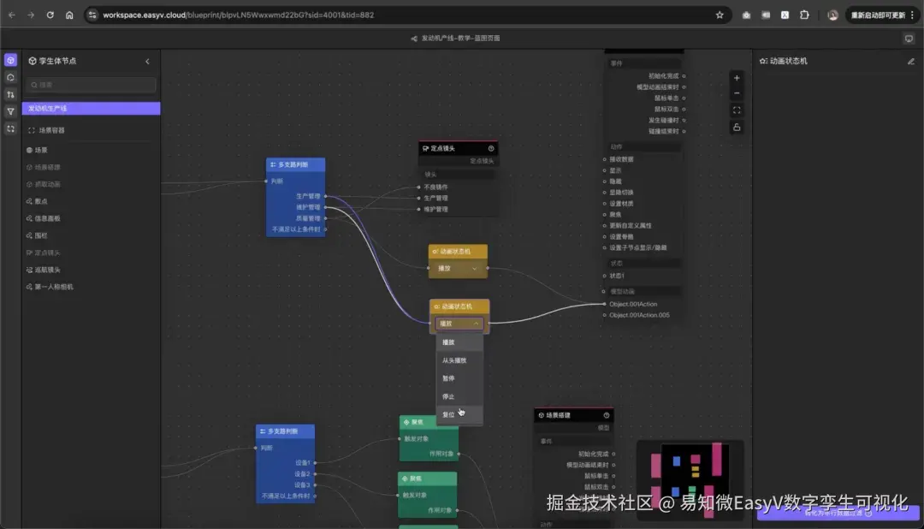Select the 散点 sidebar item

pyautogui.click(x=41, y=202)
